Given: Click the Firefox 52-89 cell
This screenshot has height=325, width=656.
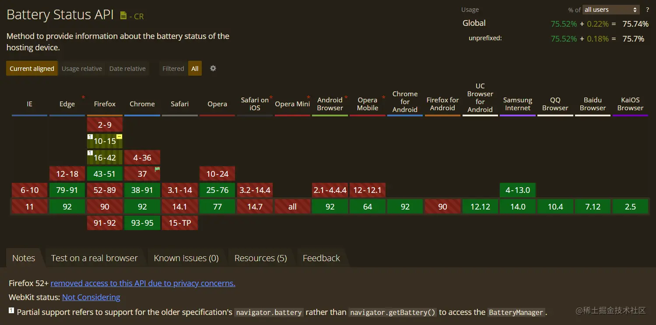Looking at the screenshot, I should [105, 190].
